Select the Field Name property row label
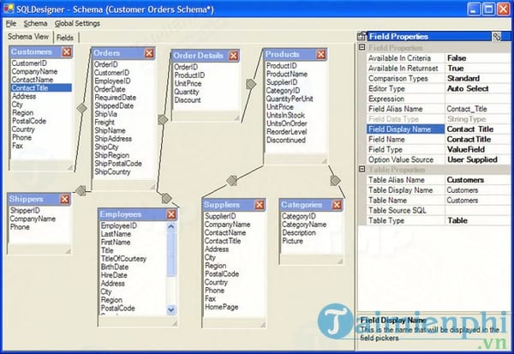Image resolution: width=514 pixels, height=354 pixels. point(405,140)
